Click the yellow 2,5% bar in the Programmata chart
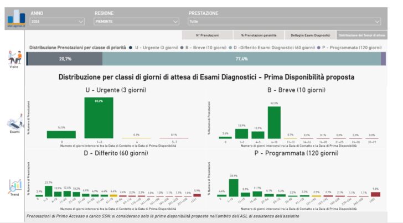 tap(317, 196)
